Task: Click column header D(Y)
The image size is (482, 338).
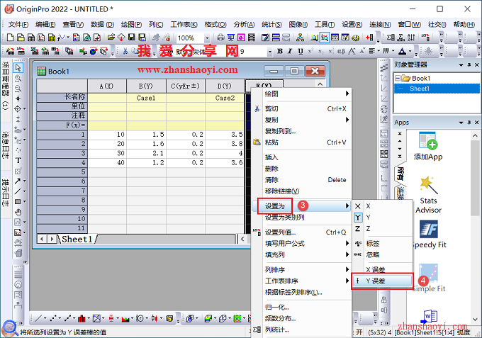Action: click(x=225, y=86)
